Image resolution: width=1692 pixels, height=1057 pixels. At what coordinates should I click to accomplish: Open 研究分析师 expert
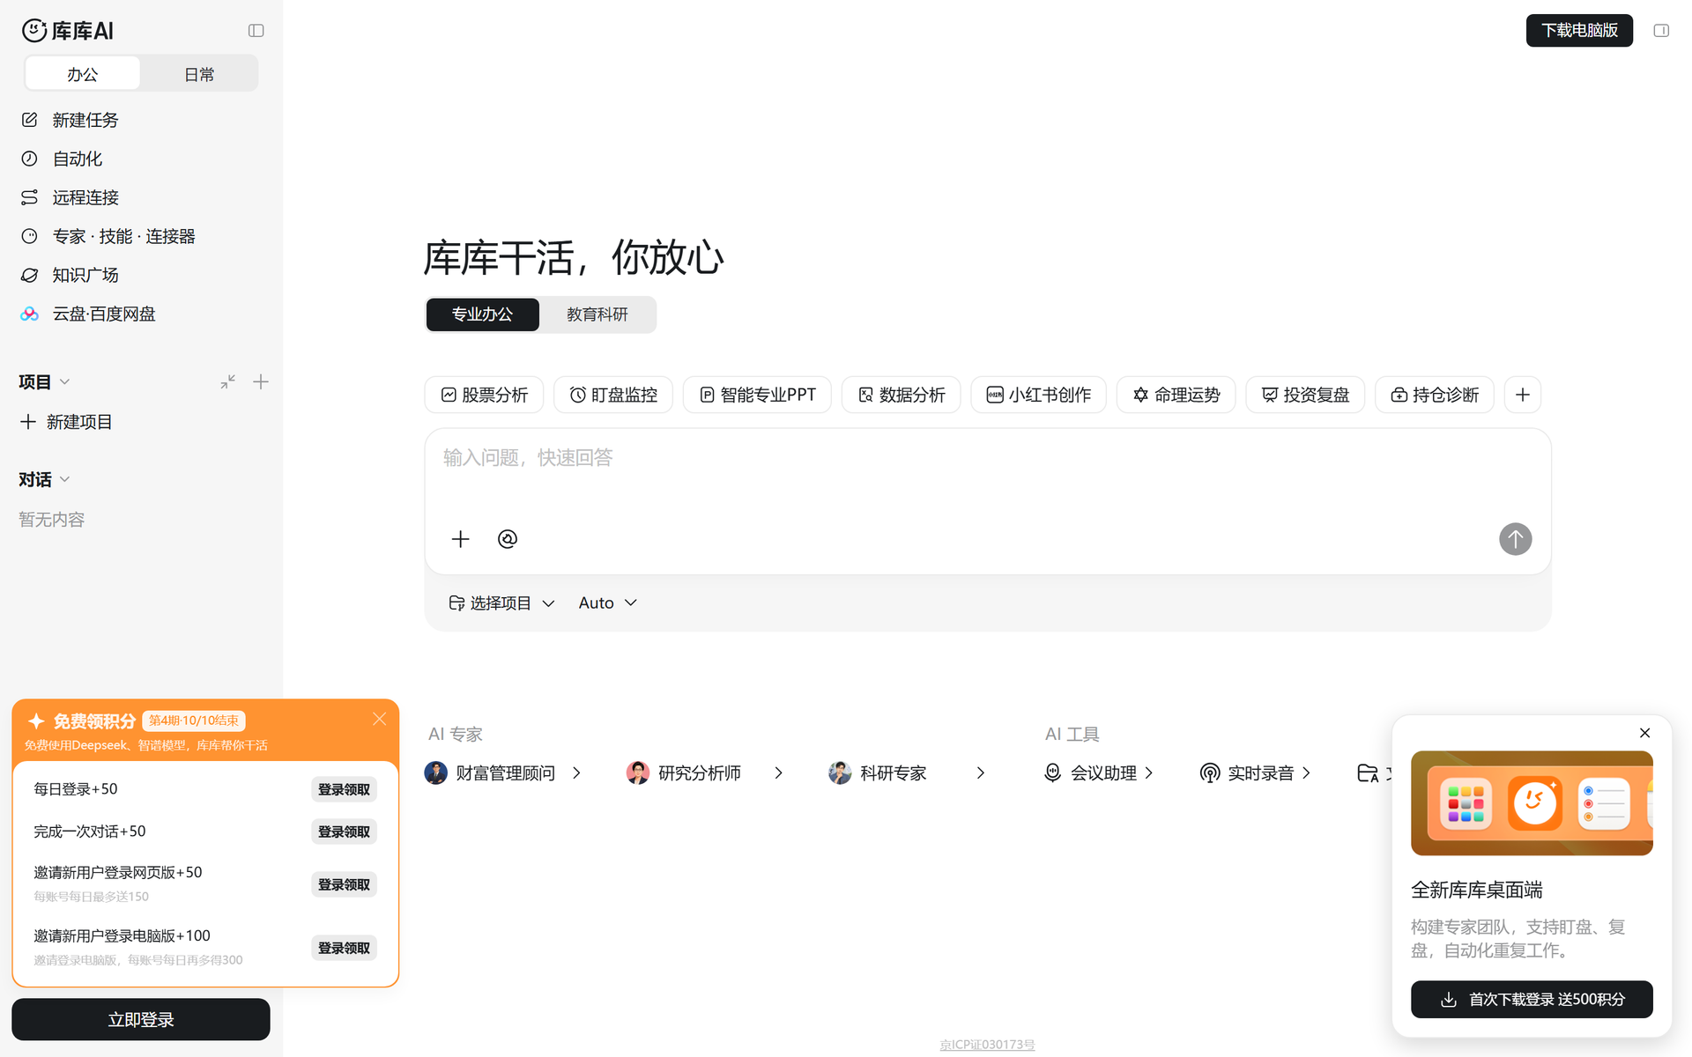705,773
